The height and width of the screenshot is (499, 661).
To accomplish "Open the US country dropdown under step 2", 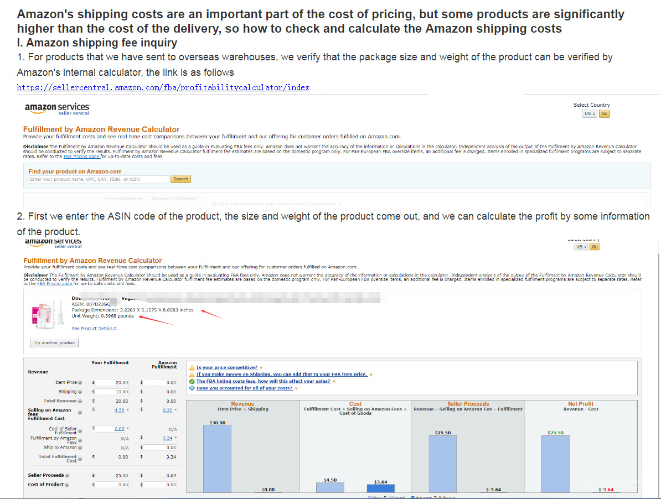I will pos(581,247).
